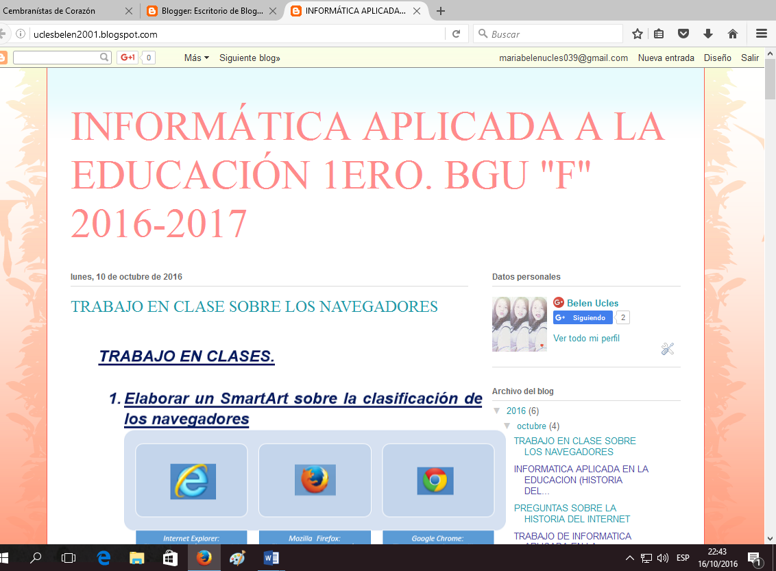The height and width of the screenshot is (571, 776).
Task: Click the scrollbar down arrow
Action: click(770, 539)
